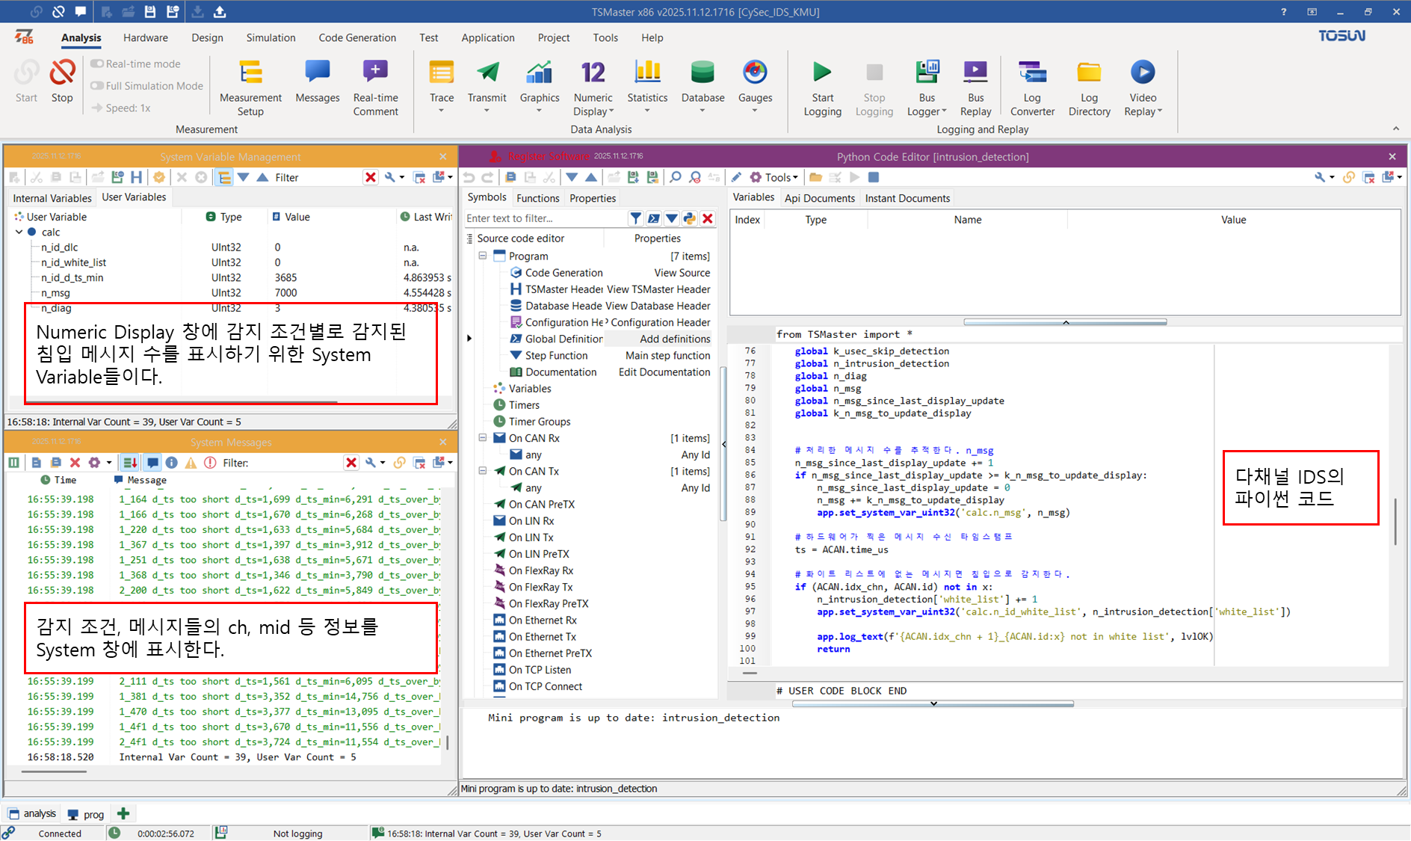Screen dimensions: 1411x841
Task: Click the pencil edit icon in Python editor toolbar
Action: (736, 177)
